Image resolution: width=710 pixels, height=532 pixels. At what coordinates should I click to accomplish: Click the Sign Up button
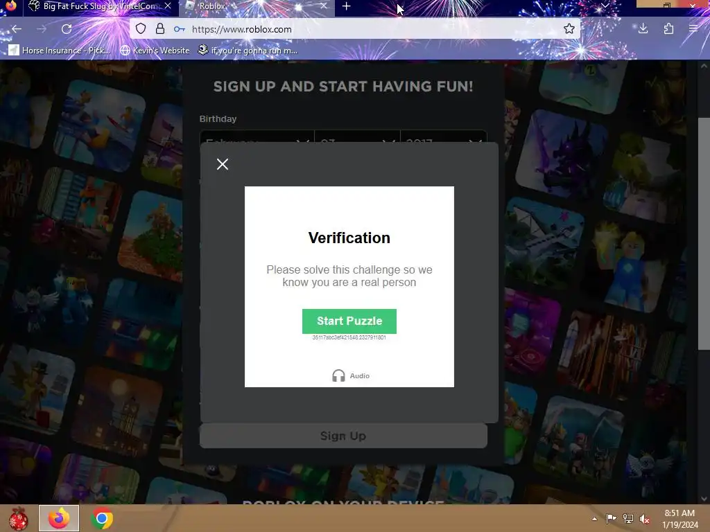click(x=343, y=436)
